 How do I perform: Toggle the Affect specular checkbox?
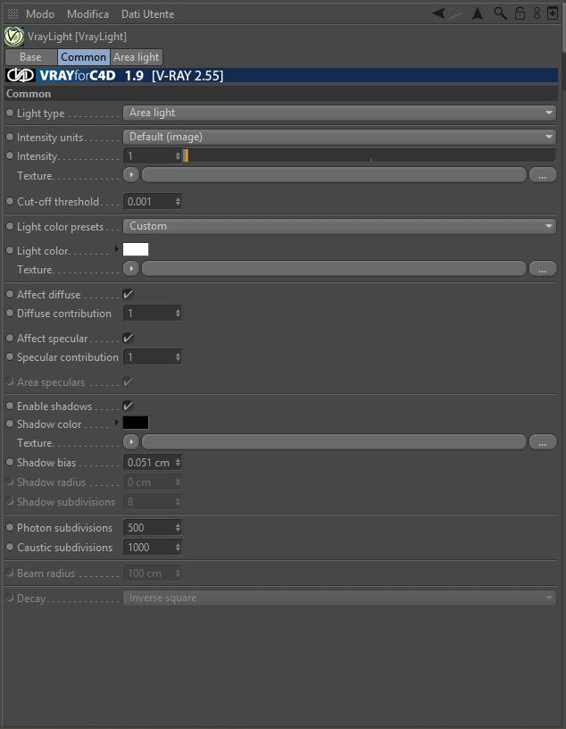click(x=129, y=338)
